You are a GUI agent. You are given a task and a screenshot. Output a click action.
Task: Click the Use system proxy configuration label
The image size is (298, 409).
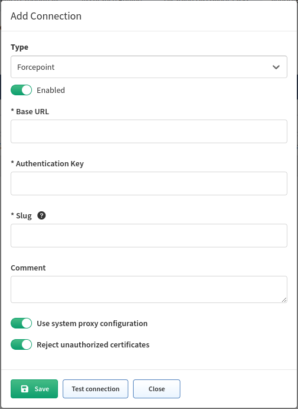(92, 323)
